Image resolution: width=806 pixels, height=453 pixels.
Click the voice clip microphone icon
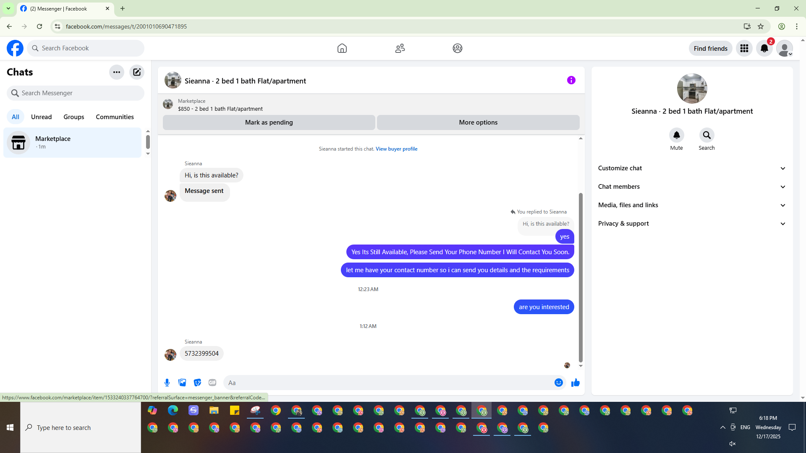pos(167,383)
